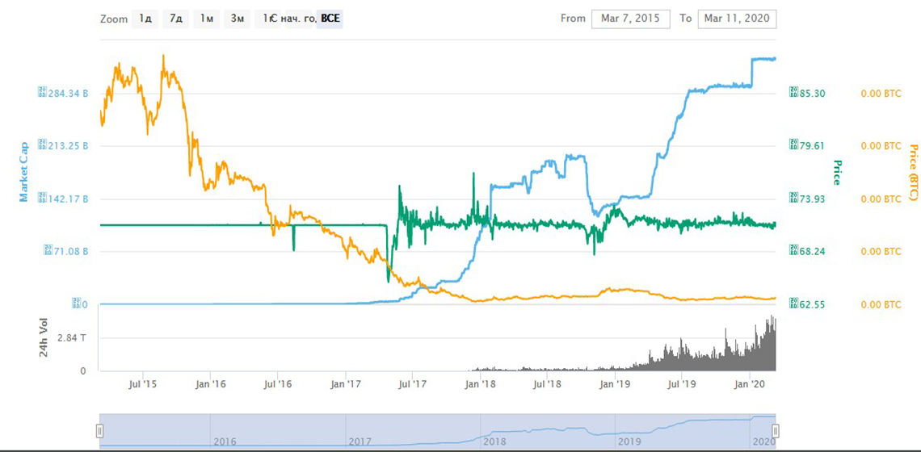Grab the right navigator range handle
921x452 pixels.
pos(776,431)
